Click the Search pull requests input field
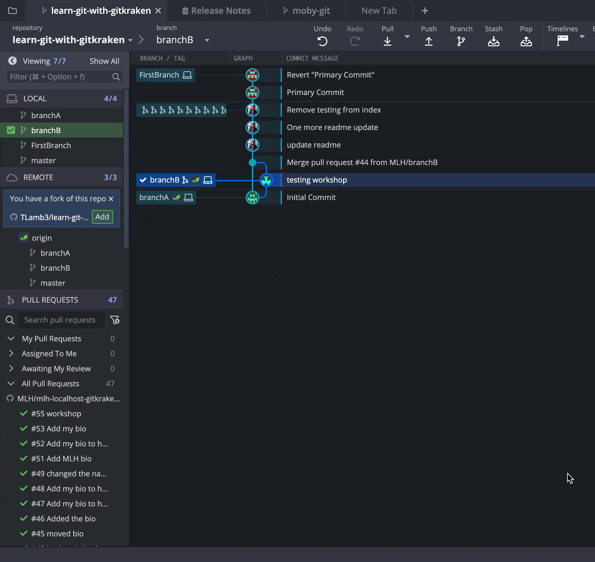The image size is (595, 562). coord(62,320)
